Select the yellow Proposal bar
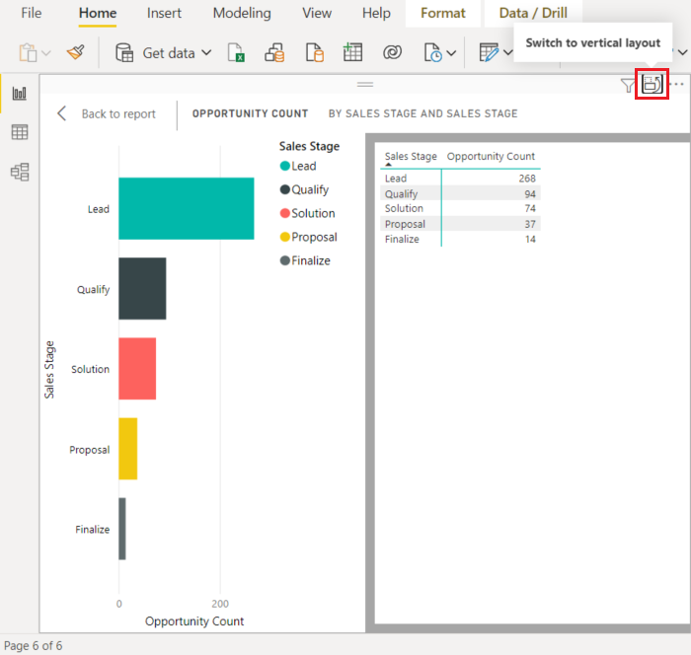Screen dimensions: 691x655 tap(127, 449)
